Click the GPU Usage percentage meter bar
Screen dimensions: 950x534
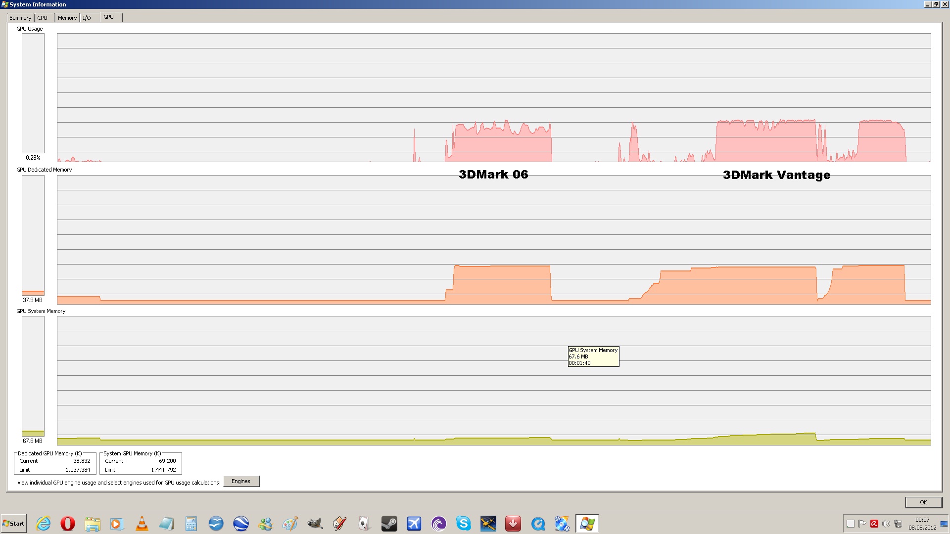click(x=33, y=93)
